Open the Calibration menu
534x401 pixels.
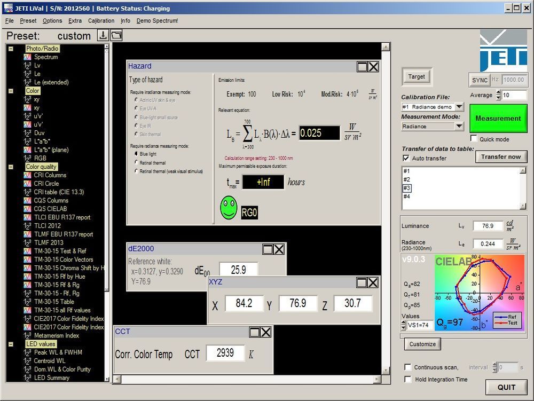click(101, 21)
